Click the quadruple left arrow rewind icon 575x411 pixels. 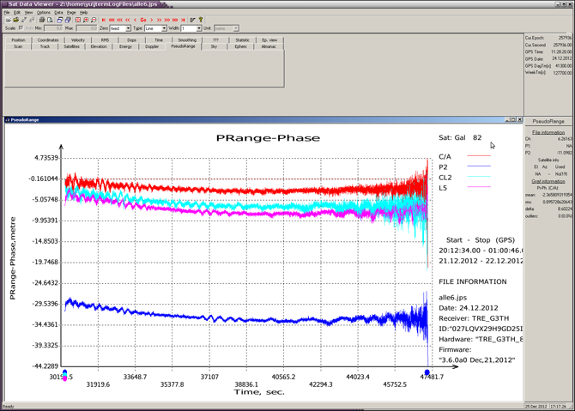[112, 20]
